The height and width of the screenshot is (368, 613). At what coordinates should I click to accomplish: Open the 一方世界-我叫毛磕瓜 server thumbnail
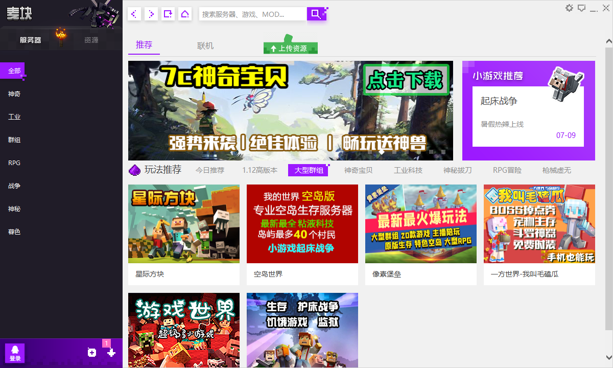[539, 224]
